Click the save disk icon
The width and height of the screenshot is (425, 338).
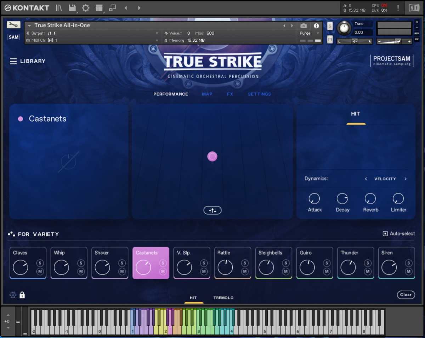(x=72, y=8)
